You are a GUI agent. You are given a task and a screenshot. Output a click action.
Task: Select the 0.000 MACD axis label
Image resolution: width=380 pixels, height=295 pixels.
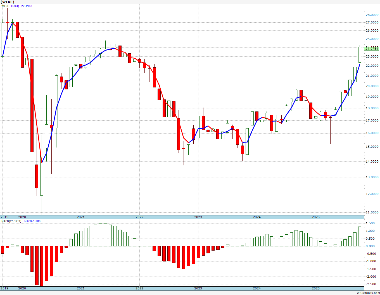click(370, 246)
